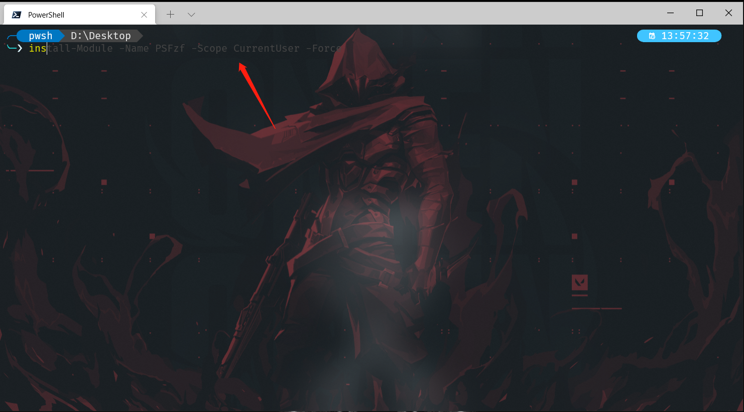Viewport: 744px width, 412px height.
Task: Minimize the Windows Terminal window
Action: (x=670, y=13)
